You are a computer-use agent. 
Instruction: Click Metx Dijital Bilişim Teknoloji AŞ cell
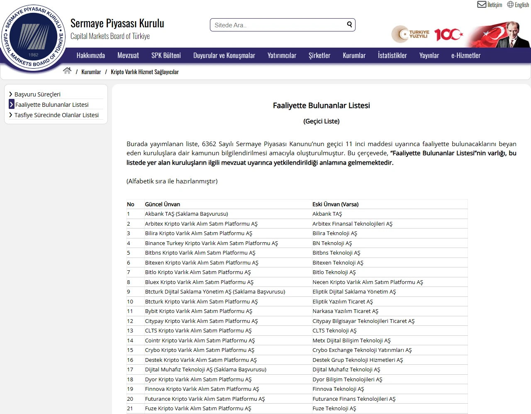352,341
